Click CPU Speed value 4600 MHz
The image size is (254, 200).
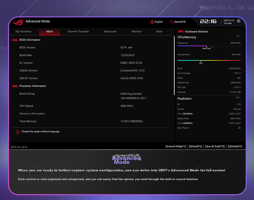pos(127,106)
